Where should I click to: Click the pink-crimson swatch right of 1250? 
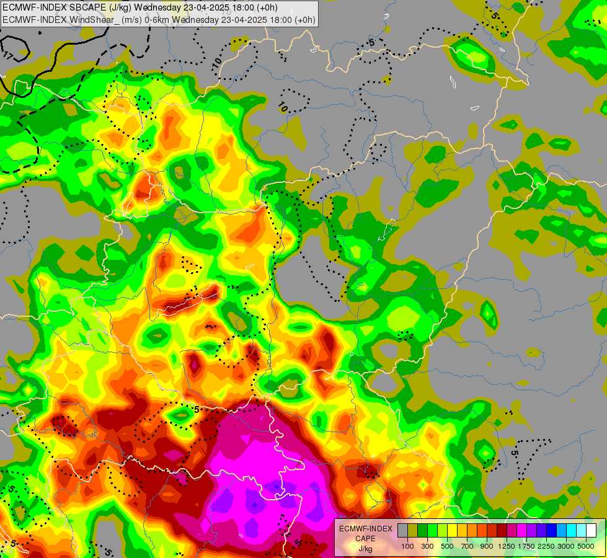click(x=512, y=530)
